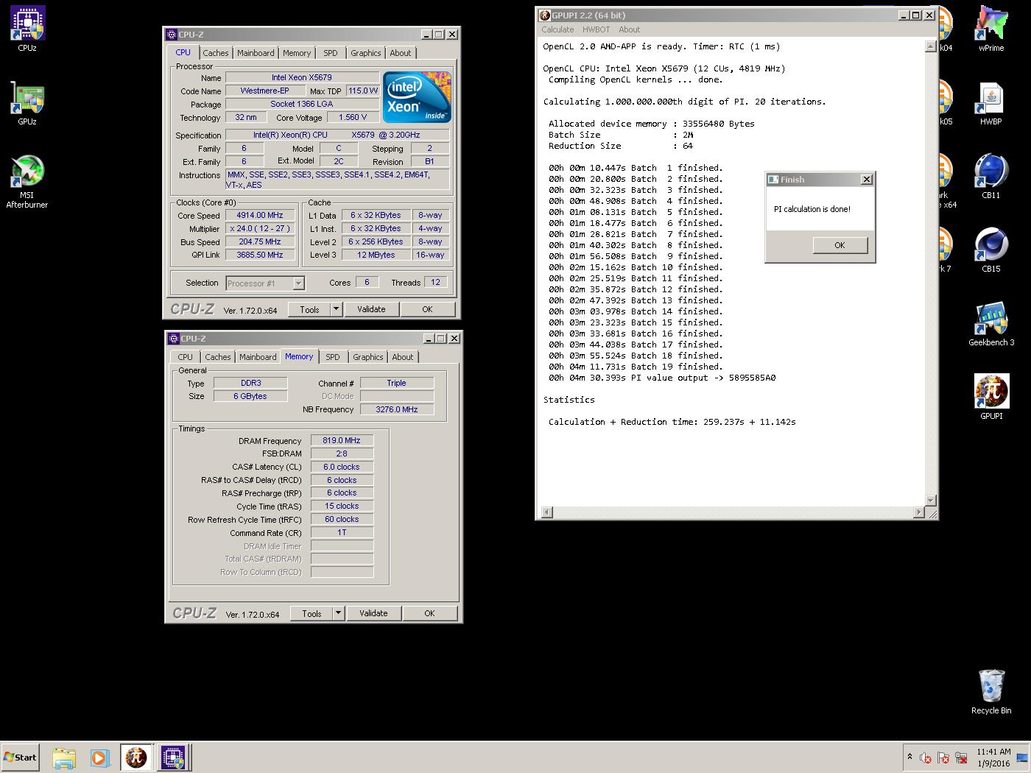Launch MSI Afterburner desktop icon
Viewport: 1031px width, 773px height.
point(27,182)
